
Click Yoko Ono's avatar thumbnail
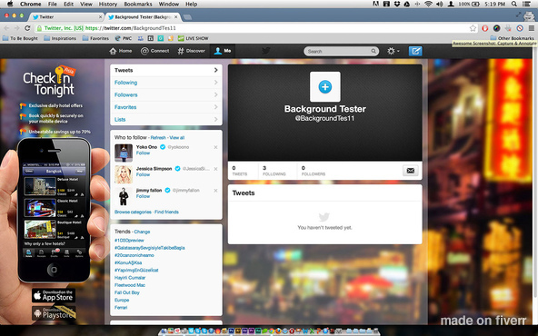click(x=124, y=153)
